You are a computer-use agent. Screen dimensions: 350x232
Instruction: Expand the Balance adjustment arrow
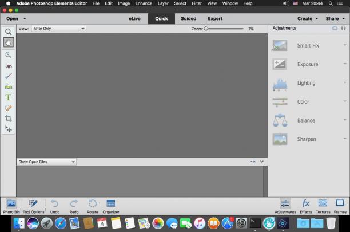345,120
